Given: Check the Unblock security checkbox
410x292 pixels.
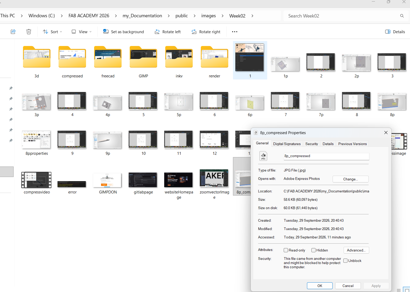Looking at the screenshot, I should point(345,261).
